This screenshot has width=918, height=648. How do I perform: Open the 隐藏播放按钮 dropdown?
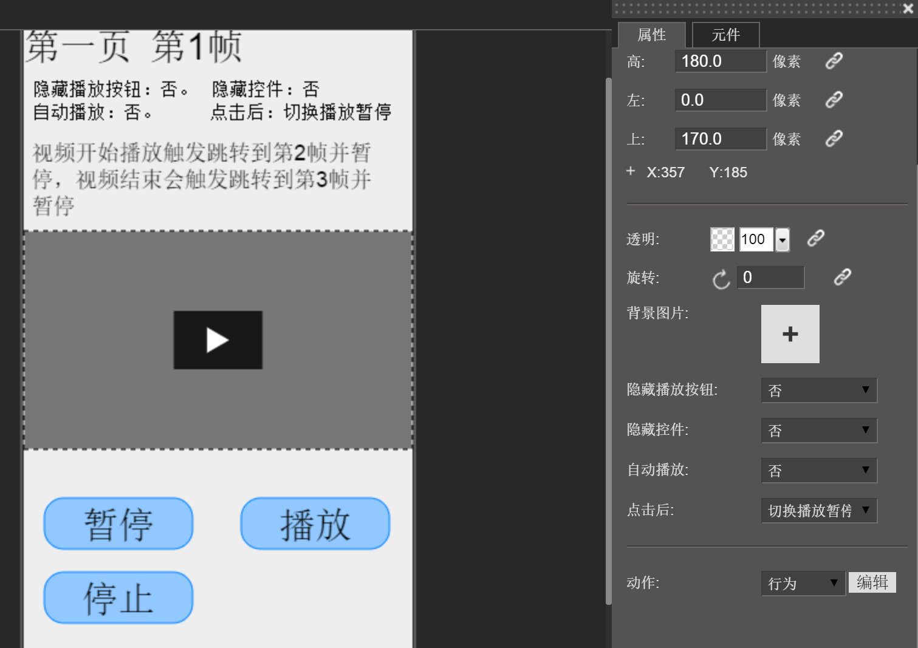[x=818, y=390]
